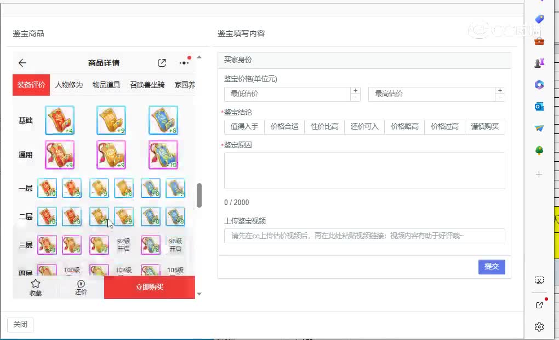Click scroll up arrow of product panel
This screenshot has height=340, width=559.
(x=199, y=57)
